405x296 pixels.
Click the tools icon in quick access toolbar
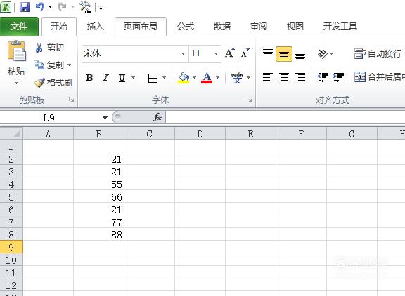(x=85, y=7)
